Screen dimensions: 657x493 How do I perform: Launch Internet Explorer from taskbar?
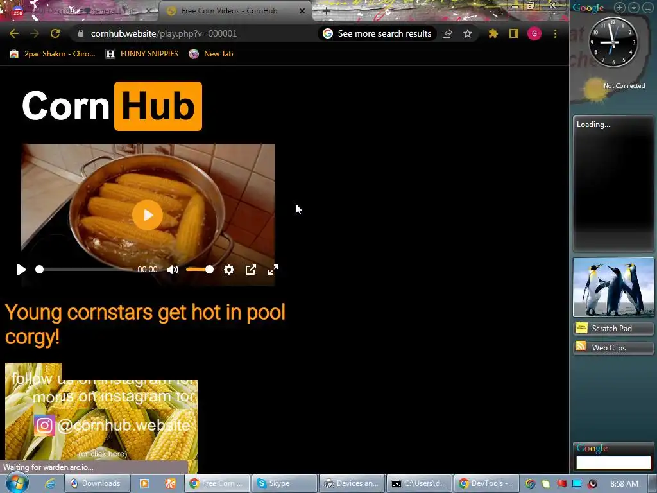tap(50, 483)
